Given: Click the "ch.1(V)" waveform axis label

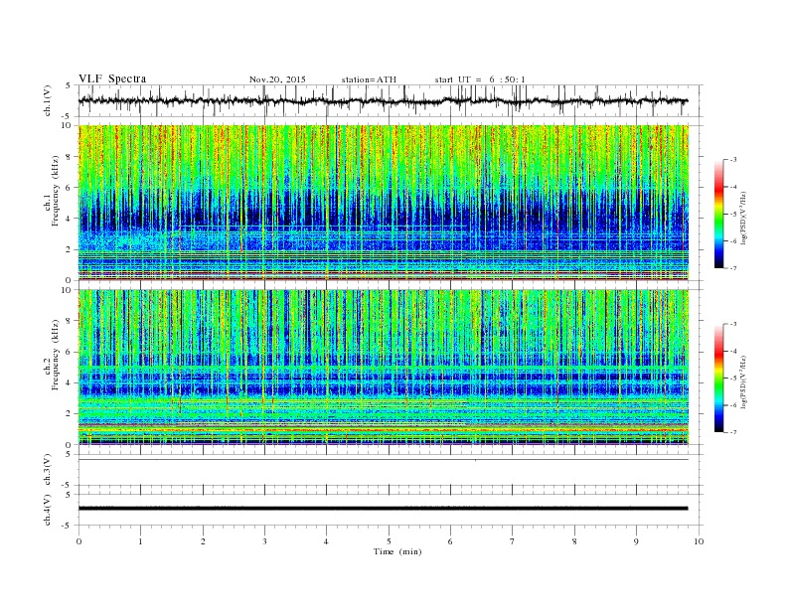Looking at the screenshot, I should click(48, 100).
